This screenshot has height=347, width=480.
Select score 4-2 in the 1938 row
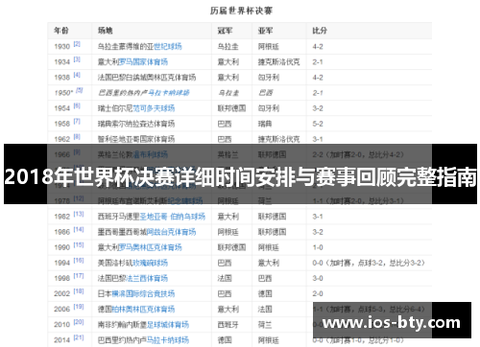click(x=318, y=78)
